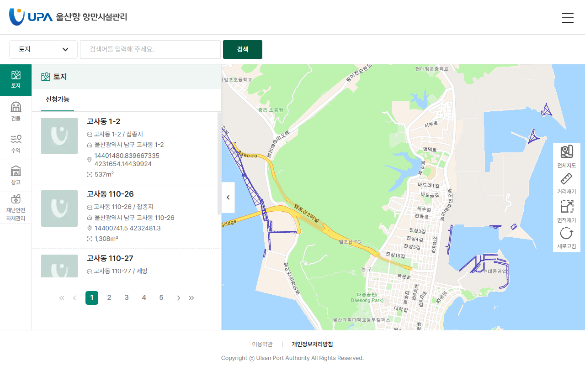Collapse the list panel with arrow handle
Image resolution: width=585 pixels, height=365 pixels.
tap(228, 198)
